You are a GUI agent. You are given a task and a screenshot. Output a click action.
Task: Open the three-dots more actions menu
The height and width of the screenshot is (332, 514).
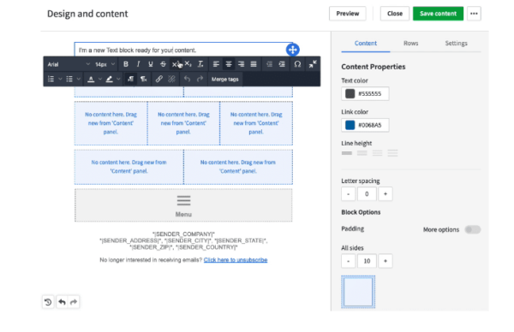pos(474,14)
